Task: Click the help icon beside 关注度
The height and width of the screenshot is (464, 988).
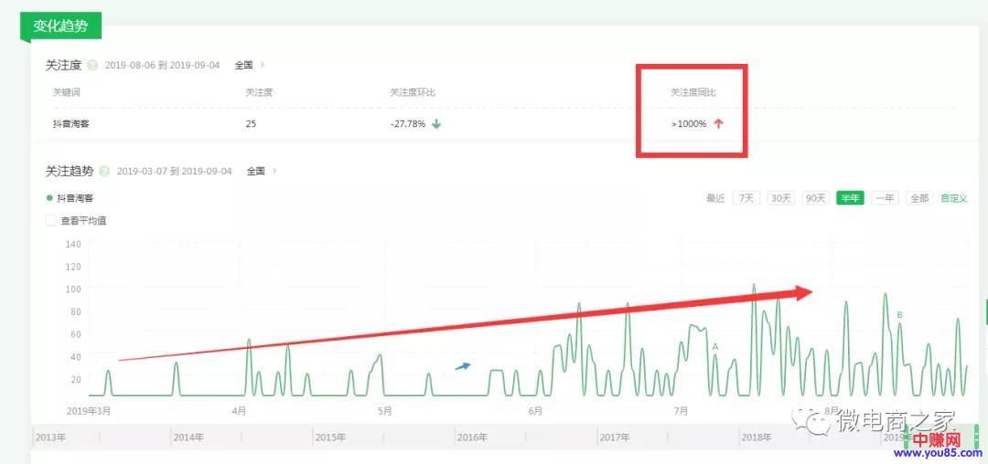Action: click(94, 66)
